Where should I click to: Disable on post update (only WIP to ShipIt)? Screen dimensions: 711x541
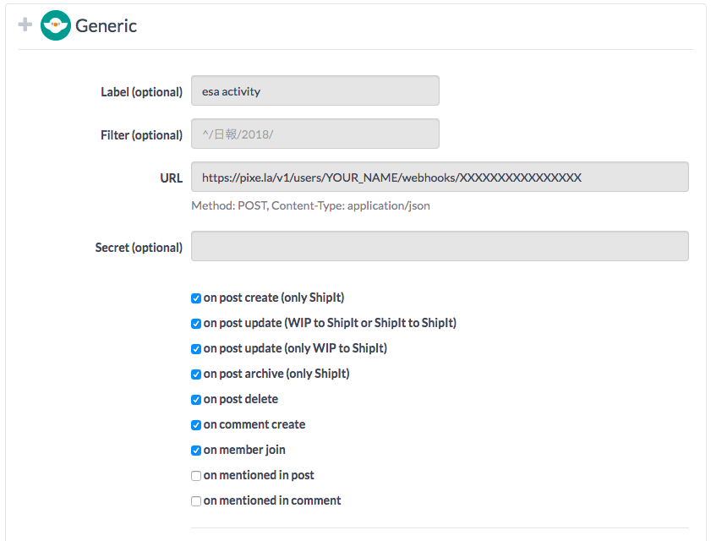[196, 349]
